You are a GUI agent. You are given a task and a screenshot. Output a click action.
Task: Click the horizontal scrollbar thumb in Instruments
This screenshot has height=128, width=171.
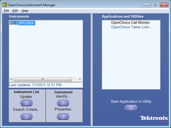coord(43,79)
